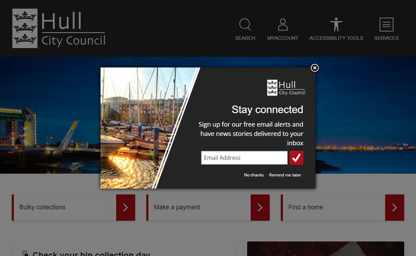Click the No thanks link
This screenshot has height=256, width=416.
[254, 175]
